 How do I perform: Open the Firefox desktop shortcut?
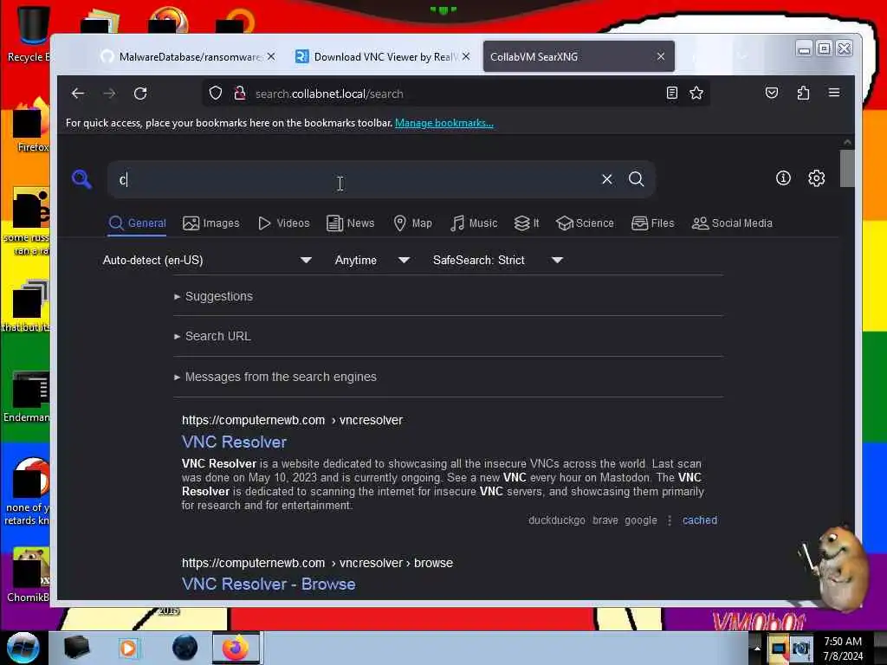(x=32, y=126)
